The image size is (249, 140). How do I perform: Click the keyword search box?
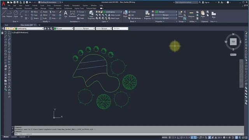187,2
